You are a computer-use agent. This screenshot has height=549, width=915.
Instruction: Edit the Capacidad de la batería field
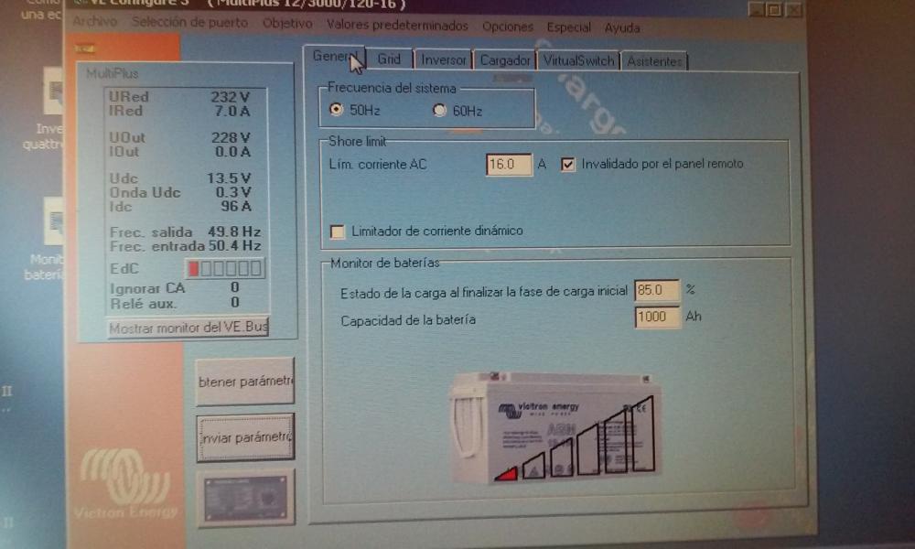pos(657,317)
